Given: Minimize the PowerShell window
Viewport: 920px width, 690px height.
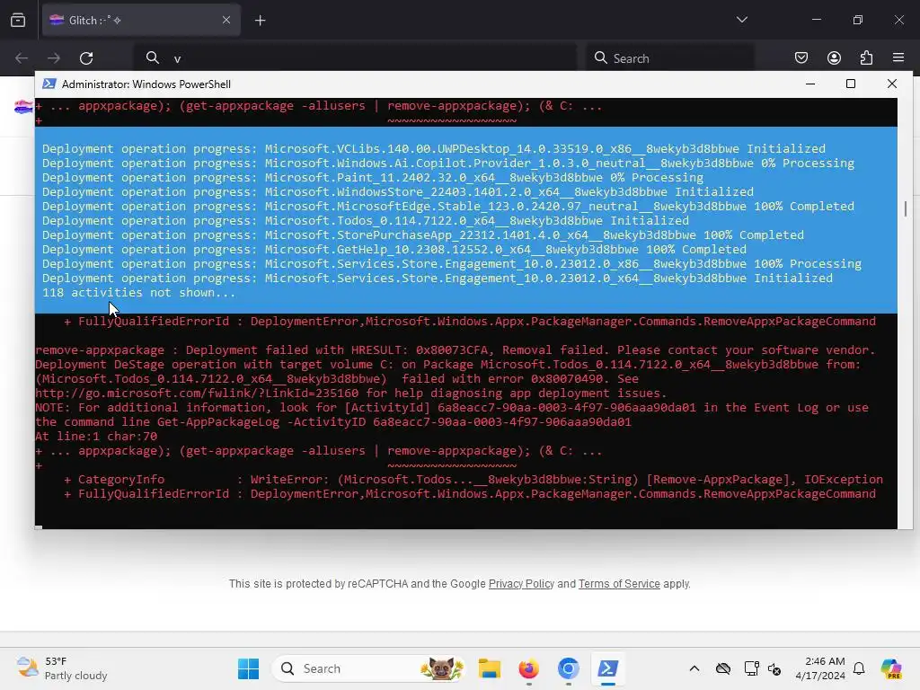Looking at the screenshot, I should 810,84.
